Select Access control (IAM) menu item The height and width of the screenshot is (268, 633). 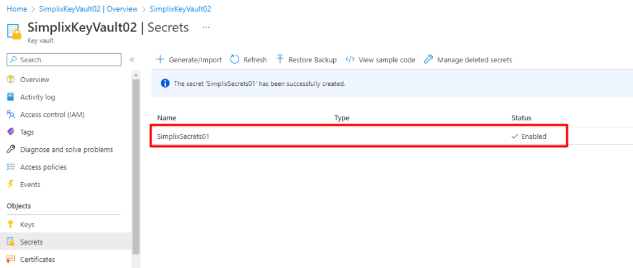(52, 114)
